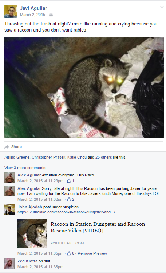This screenshot has width=166, height=273.
Task: Expand View 3 more comments
Action: [25, 168]
